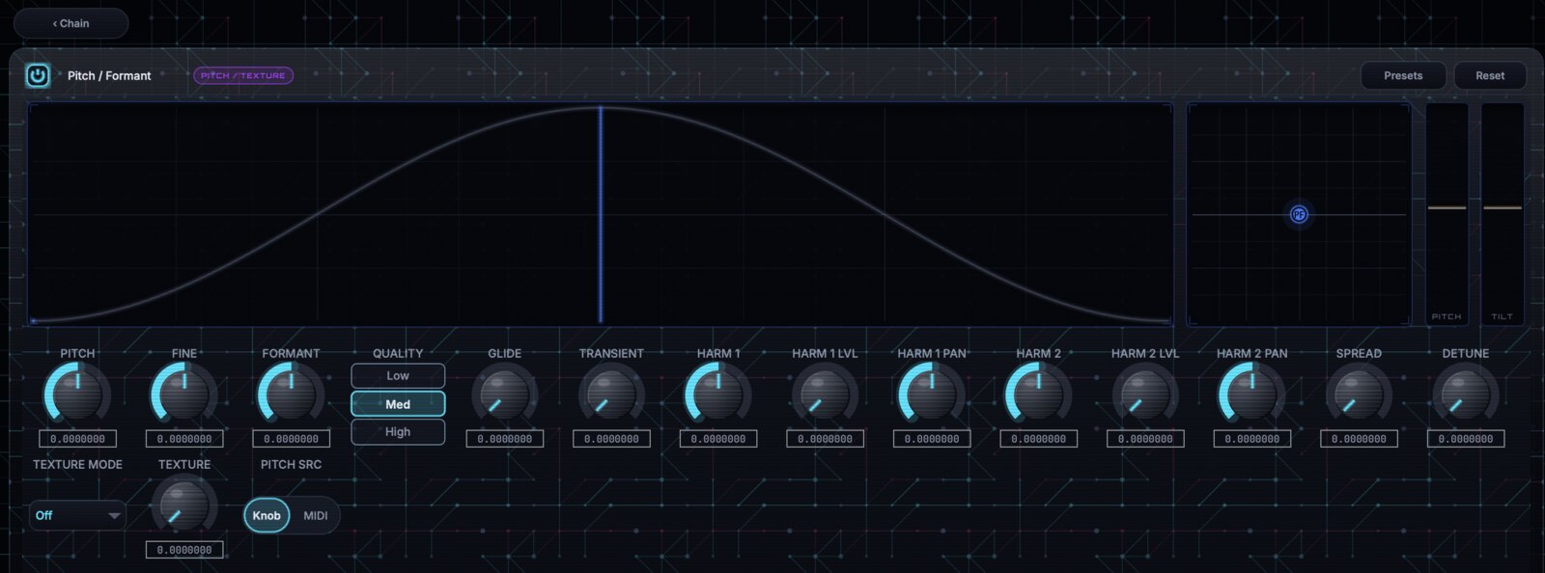
Task: Toggle the Pitch / Formant power button
Action: tap(38, 75)
